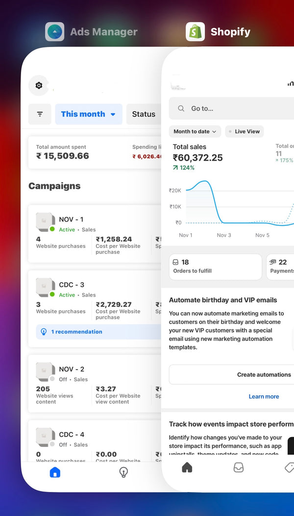Tap the filter icon in Ads Manager

[40, 114]
